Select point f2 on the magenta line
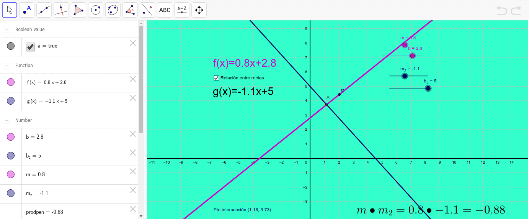Viewport: 529px width, 220px height. [339, 94]
